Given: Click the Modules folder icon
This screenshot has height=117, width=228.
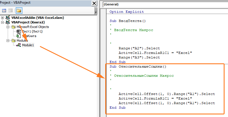Looking at the screenshot, I should tap(13, 41).
